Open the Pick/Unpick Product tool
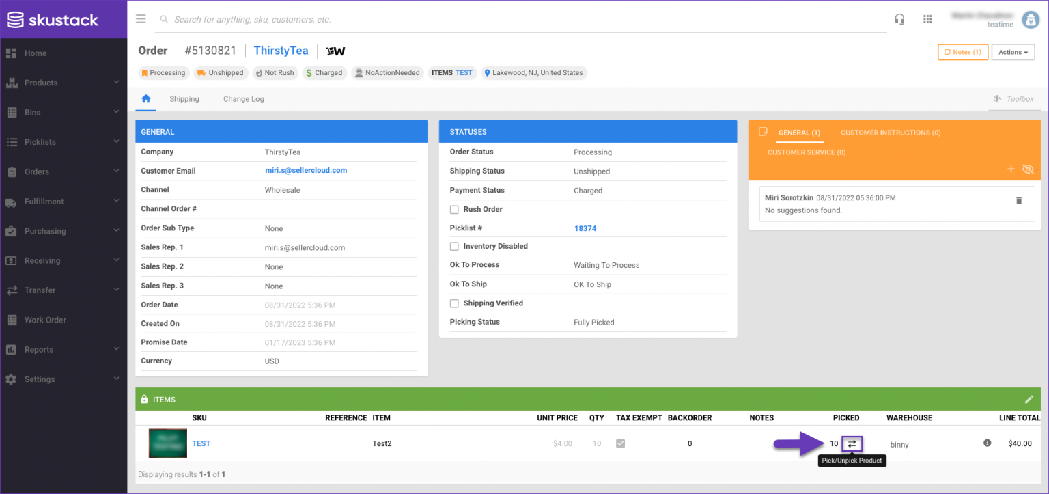 click(x=851, y=443)
